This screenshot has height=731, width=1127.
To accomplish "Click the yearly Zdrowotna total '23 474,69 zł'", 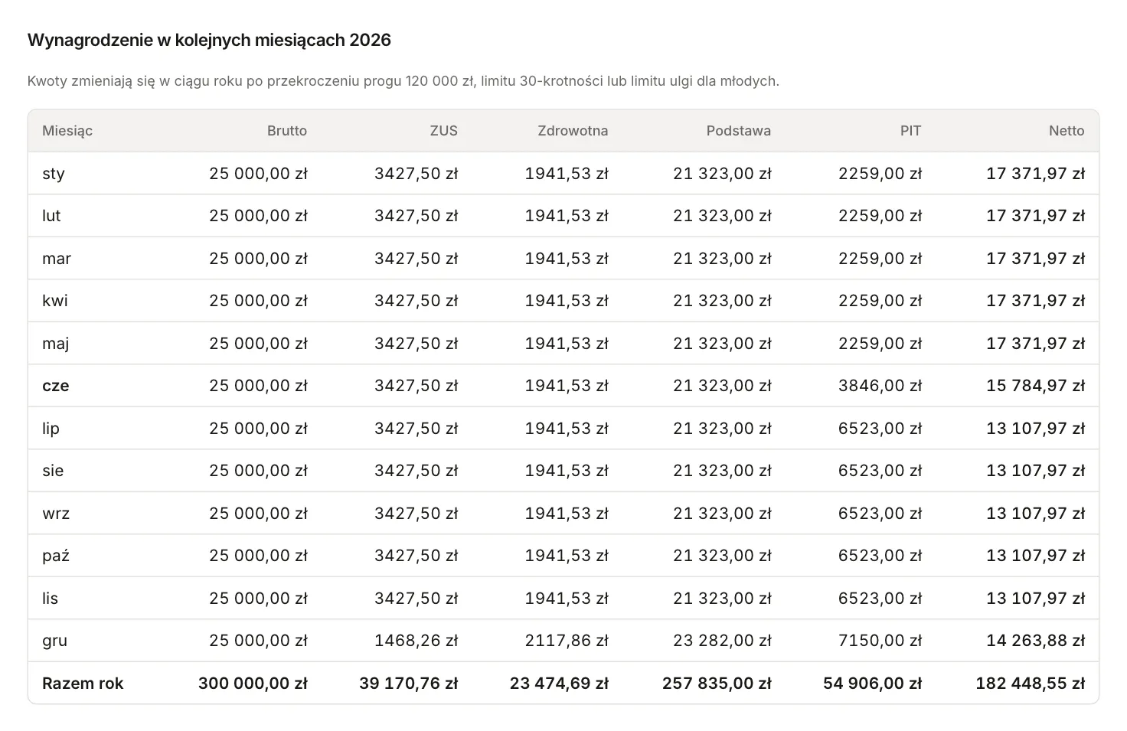I will [x=560, y=684].
